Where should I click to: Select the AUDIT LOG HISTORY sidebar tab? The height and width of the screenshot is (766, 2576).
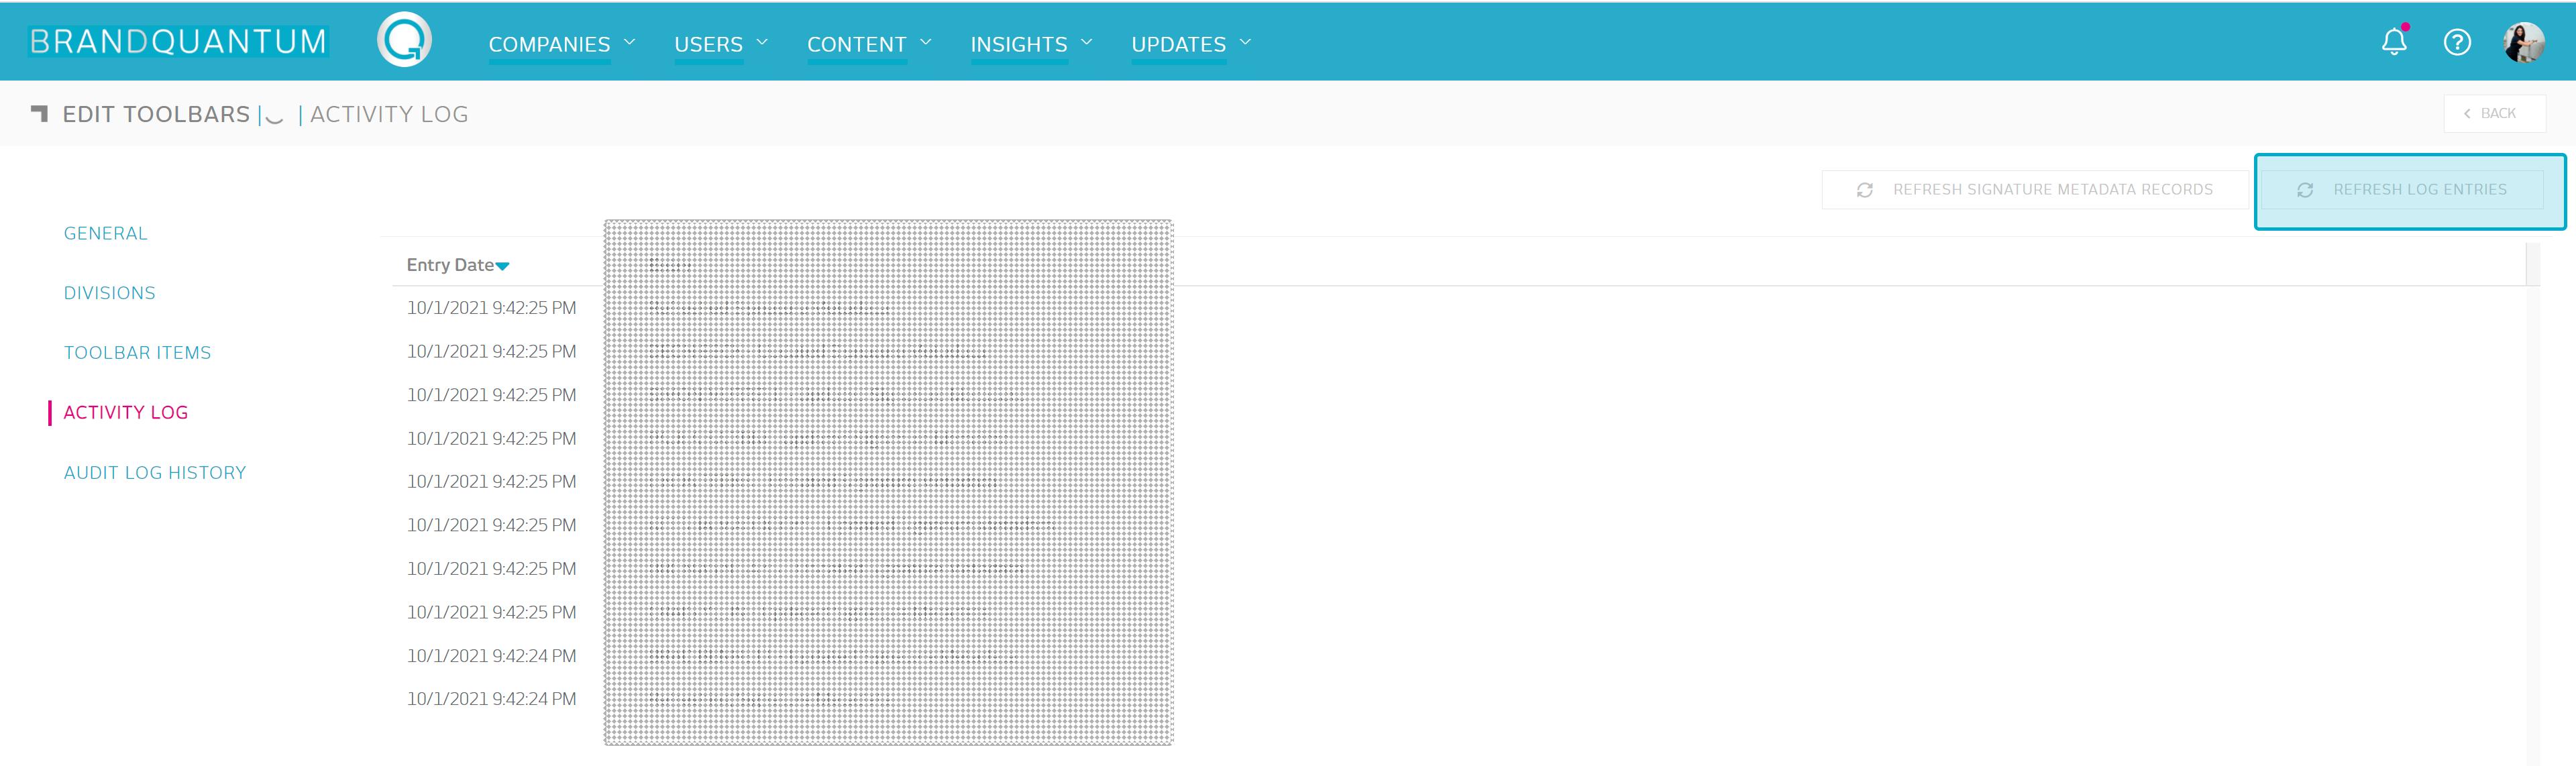point(153,474)
